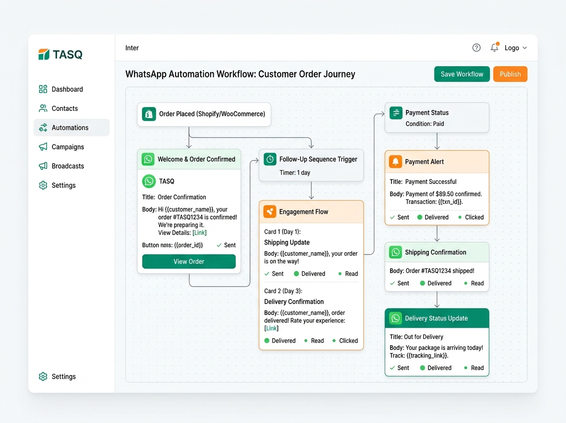Click WhatsApp icon on Welcome & Order Confirmed

(148, 159)
